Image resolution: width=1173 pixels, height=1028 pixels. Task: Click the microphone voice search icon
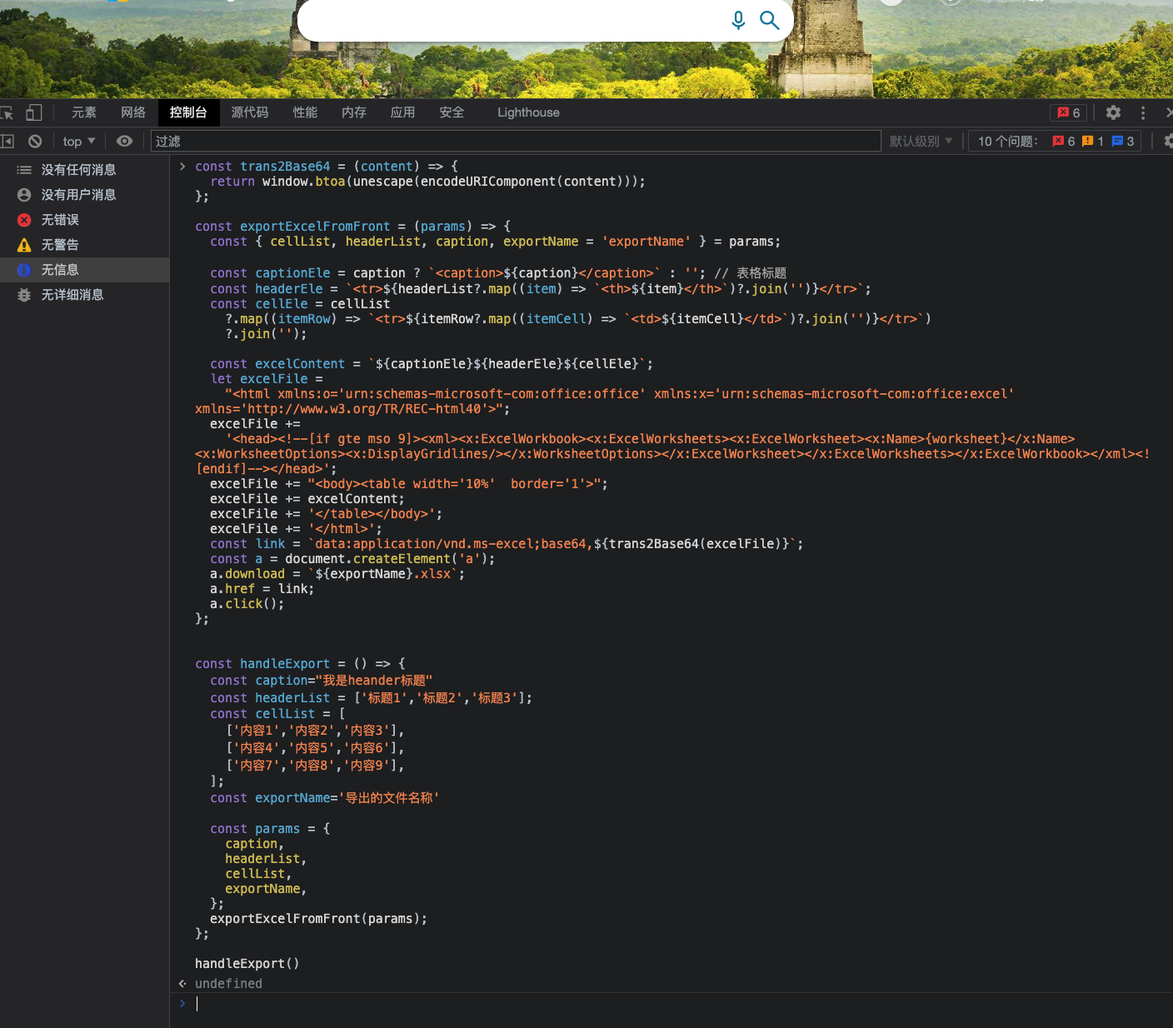[738, 20]
